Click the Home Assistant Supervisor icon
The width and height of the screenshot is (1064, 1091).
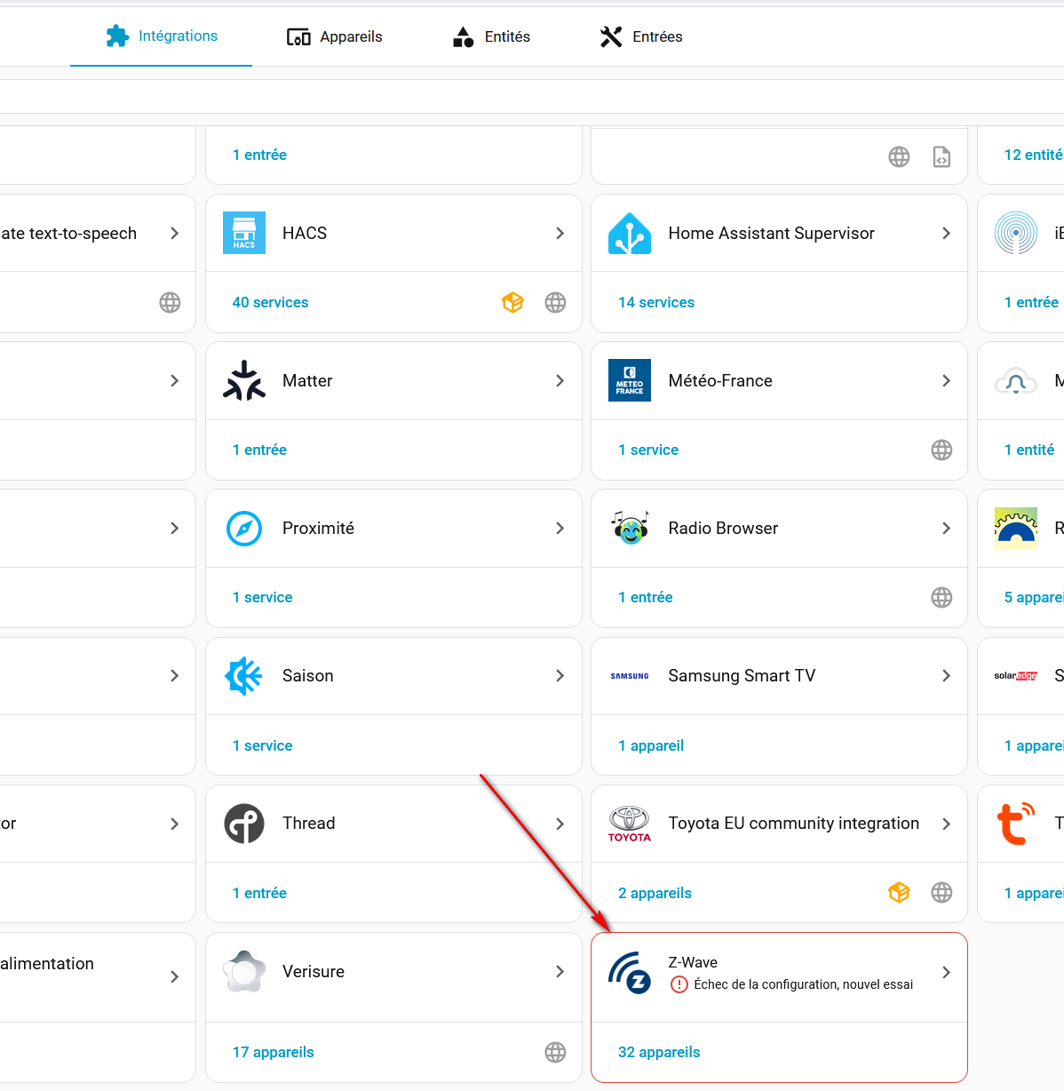coord(630,234)
